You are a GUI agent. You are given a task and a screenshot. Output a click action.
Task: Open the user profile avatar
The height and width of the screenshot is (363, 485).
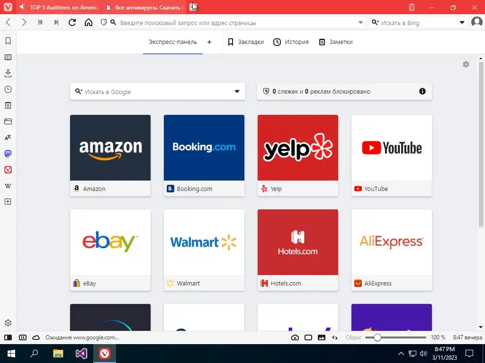point(476,22)
